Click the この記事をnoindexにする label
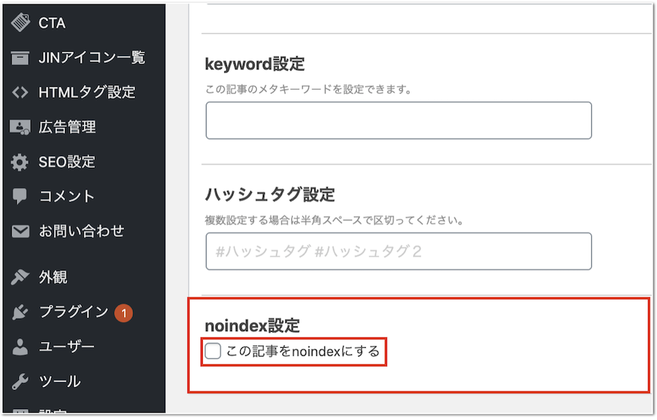Image resolution: width=657 pixels, height=420 pixels. pyautogui.click(x=303, y=351)
